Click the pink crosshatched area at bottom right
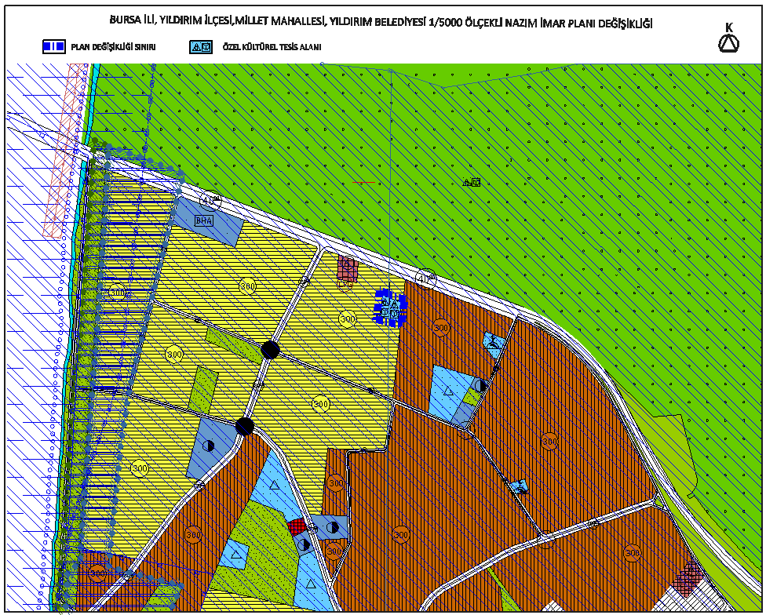766x615 pixels. coord(688,578)
